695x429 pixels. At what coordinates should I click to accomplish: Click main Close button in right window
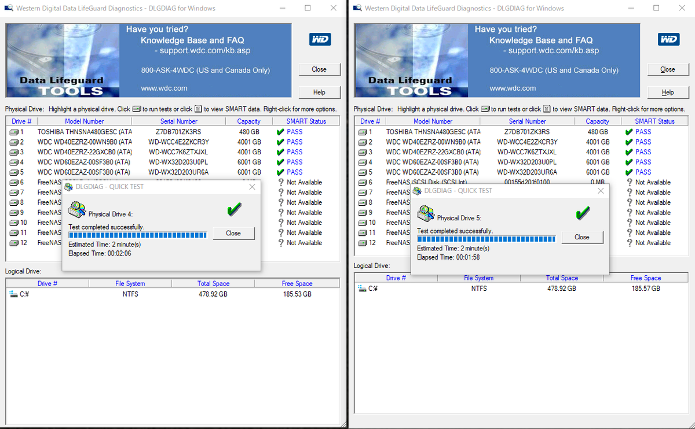[x=668, y=69]
